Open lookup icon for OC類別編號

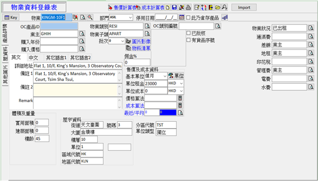218,26
